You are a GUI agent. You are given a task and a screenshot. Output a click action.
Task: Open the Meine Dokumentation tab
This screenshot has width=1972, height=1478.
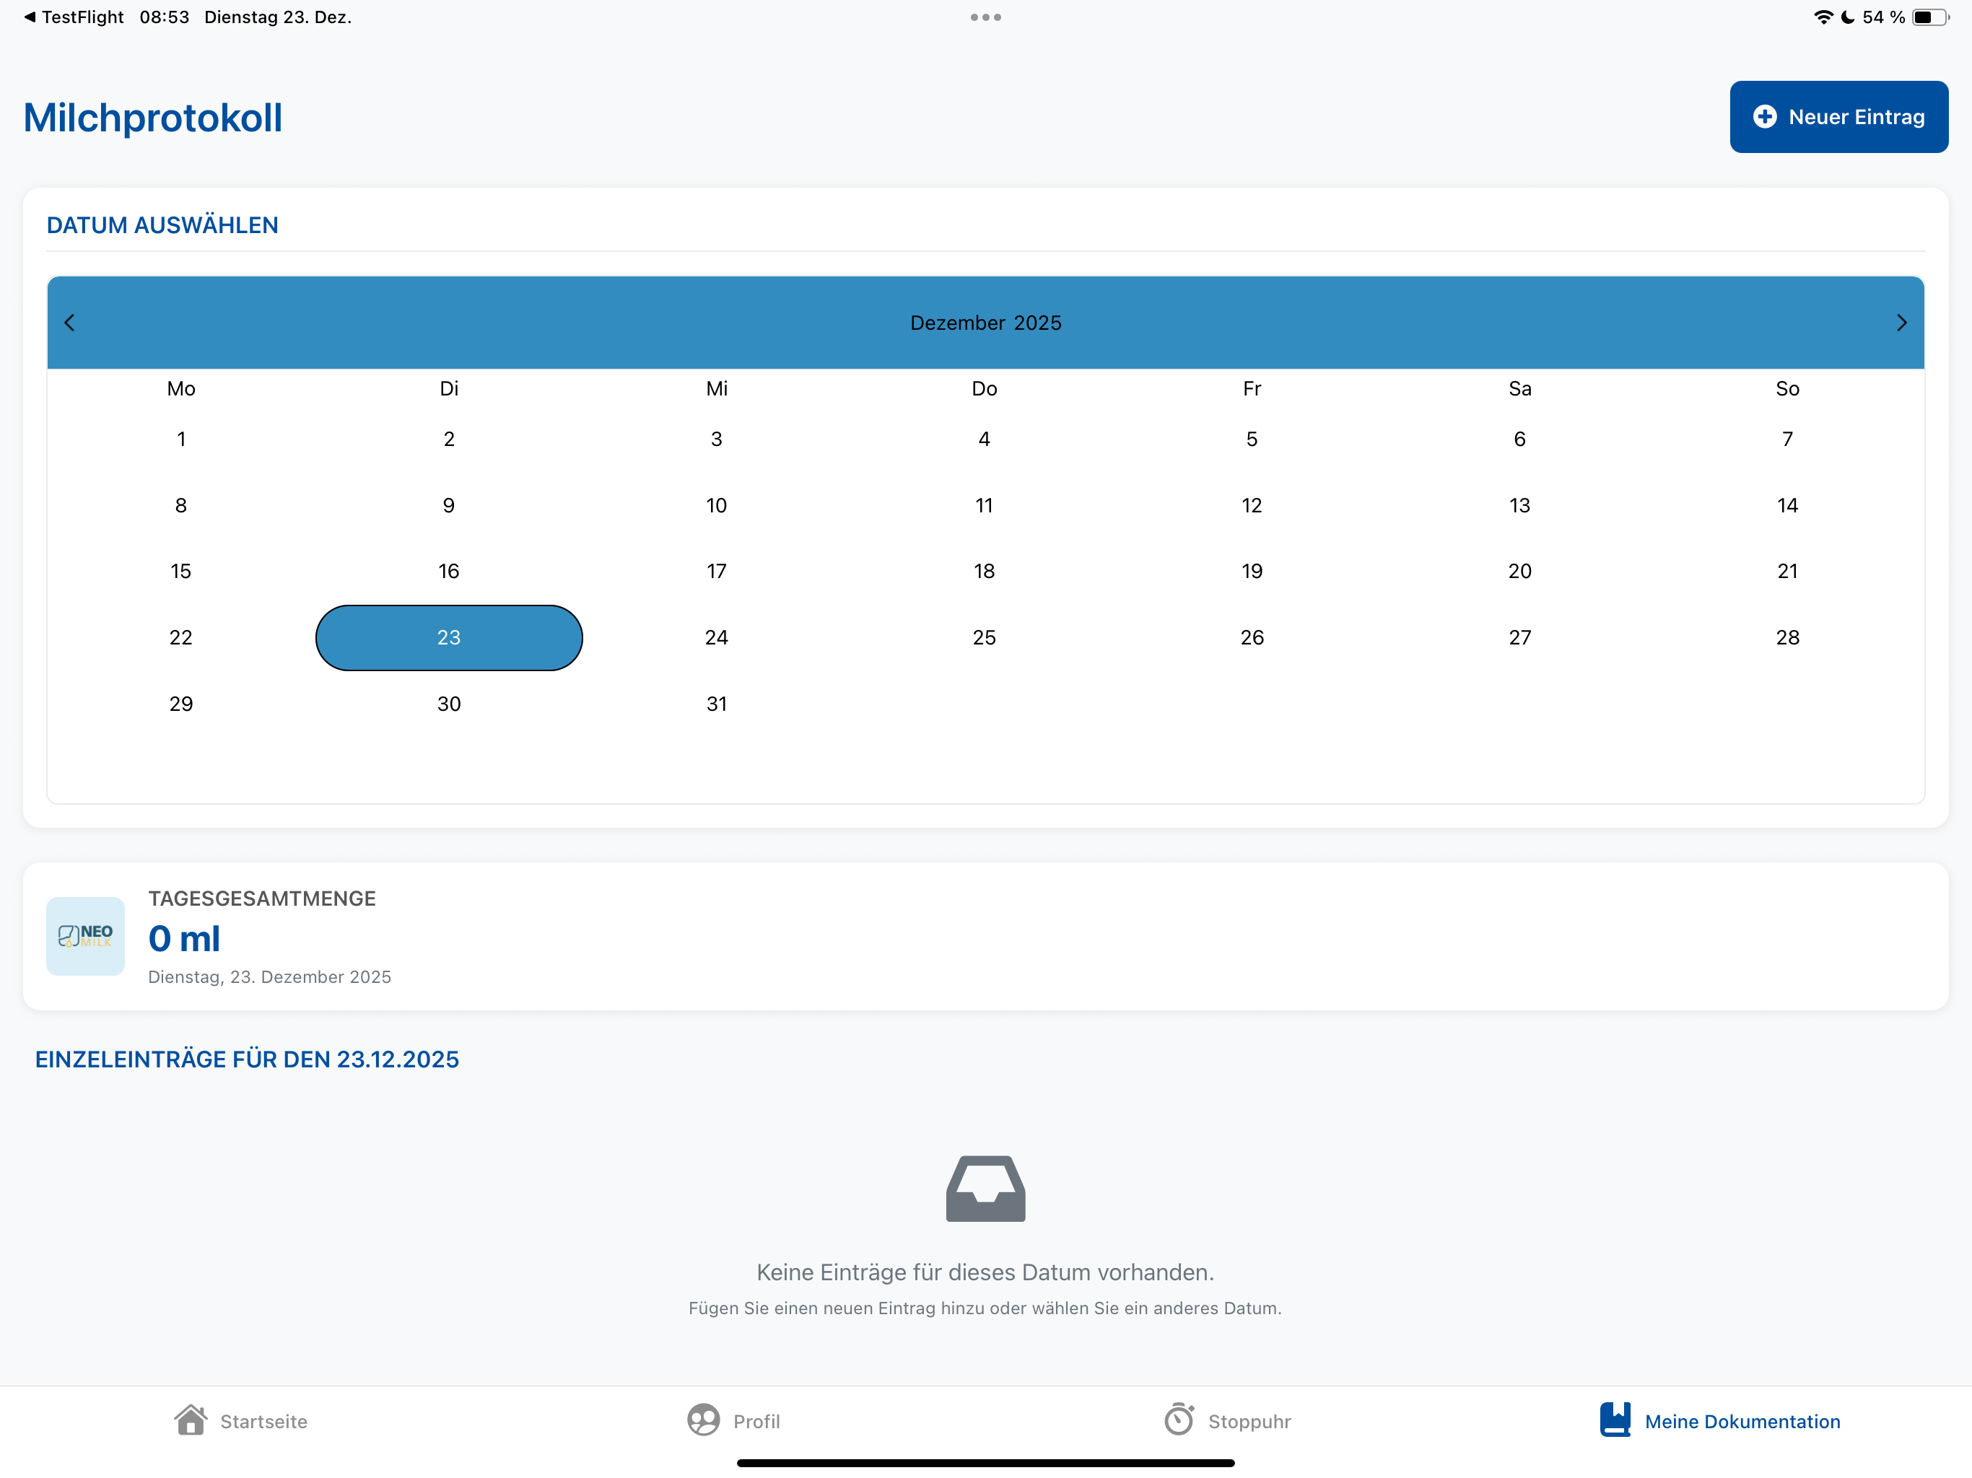[1719, 1420]
